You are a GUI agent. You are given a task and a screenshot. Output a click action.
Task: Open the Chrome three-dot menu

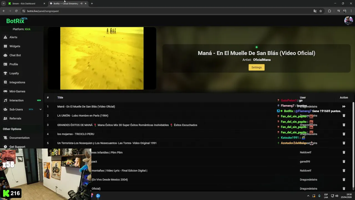point(351,11)
